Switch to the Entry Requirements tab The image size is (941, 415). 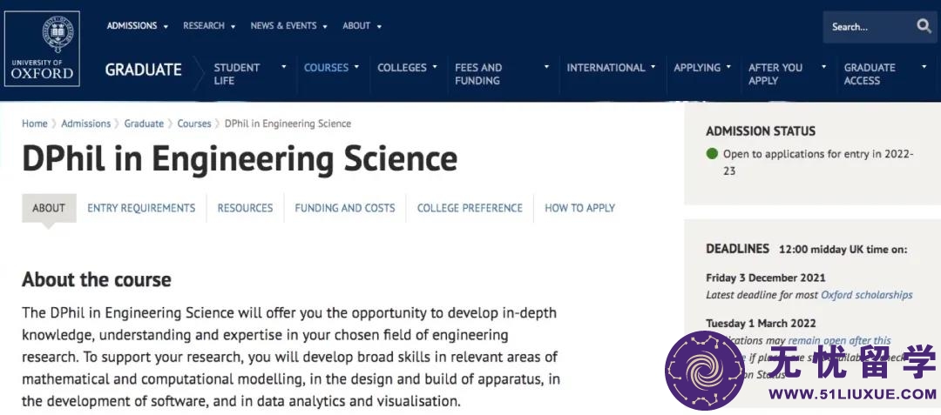[x=142, y=208]
